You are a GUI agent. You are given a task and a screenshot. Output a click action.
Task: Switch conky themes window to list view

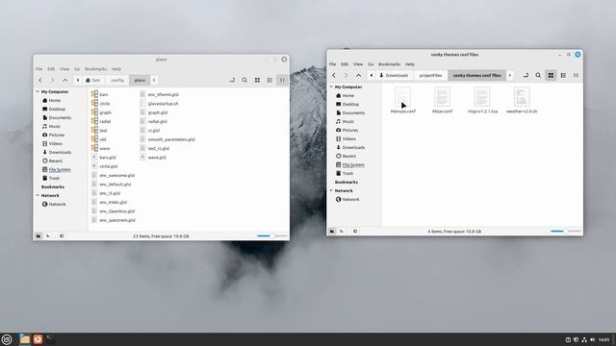pyautogui.click(x=563, y=75)
